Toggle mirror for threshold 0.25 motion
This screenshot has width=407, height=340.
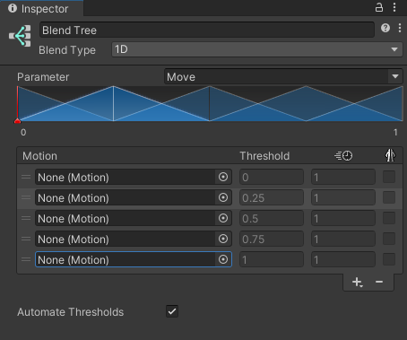coord(389,197)
